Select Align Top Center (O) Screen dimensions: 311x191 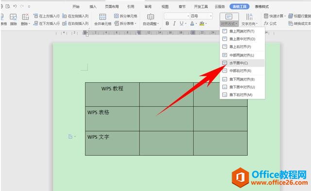tap(242, 39)
